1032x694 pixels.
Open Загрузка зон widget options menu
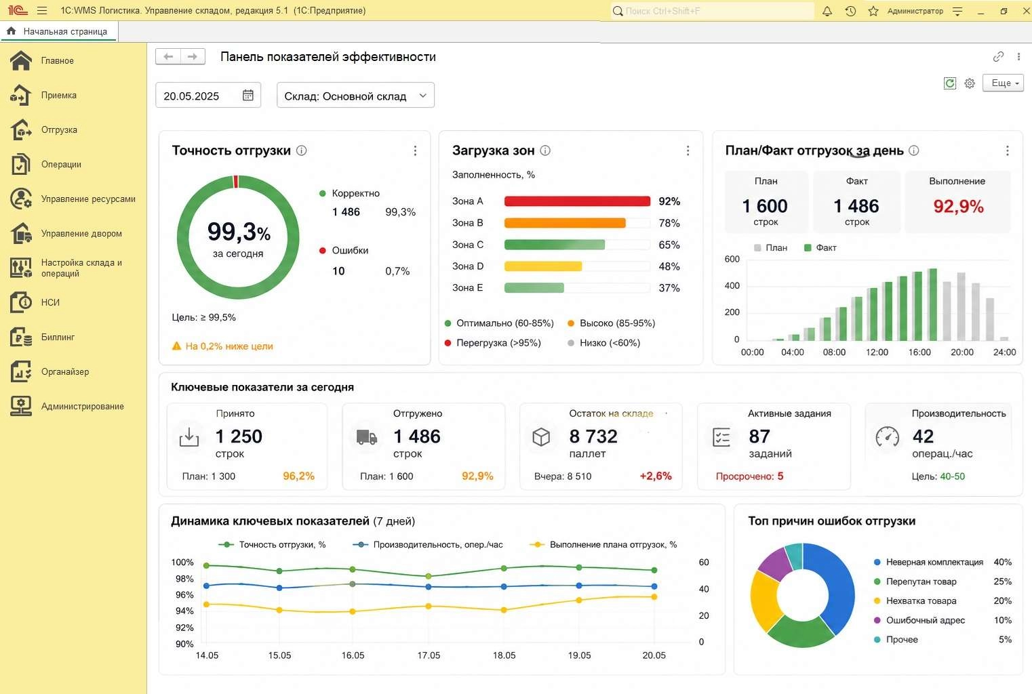click(688, 150)
